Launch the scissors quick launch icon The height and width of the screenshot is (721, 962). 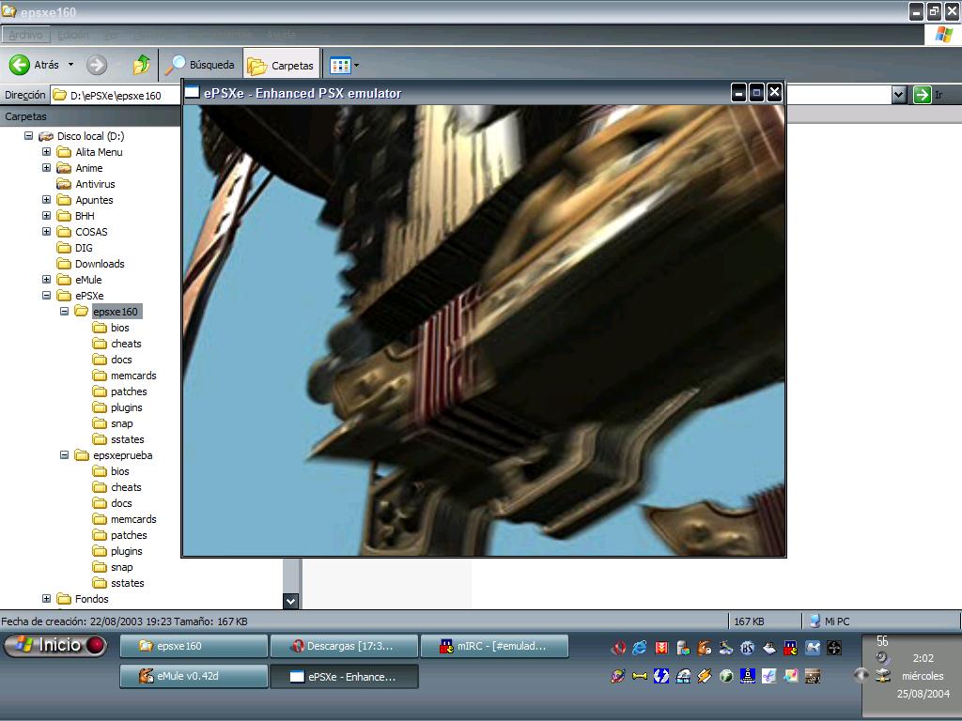tap(769, 676)
